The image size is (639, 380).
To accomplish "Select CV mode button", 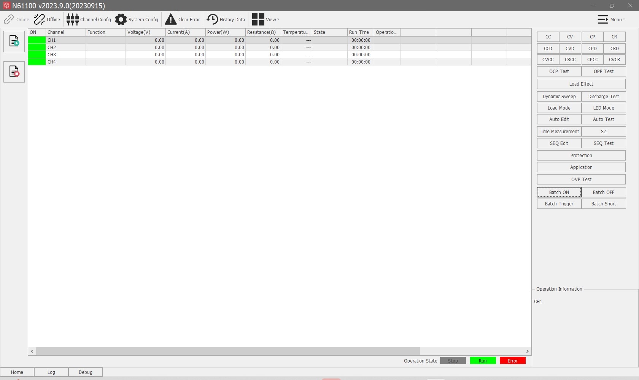I will pyautogui.click(x=570, y=37).
